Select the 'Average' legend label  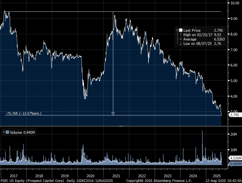[x=190, y=39]
